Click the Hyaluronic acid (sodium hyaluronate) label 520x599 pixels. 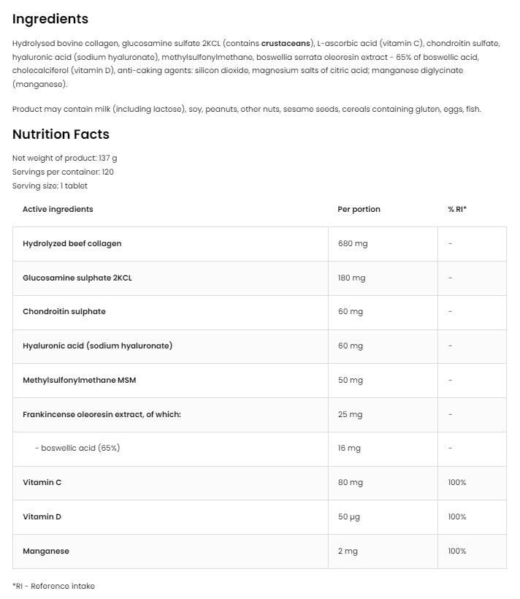coord(98,346)
